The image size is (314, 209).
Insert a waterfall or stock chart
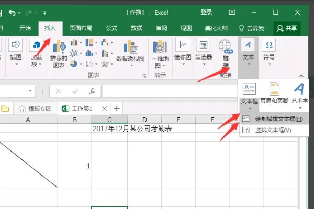[105, 42]
